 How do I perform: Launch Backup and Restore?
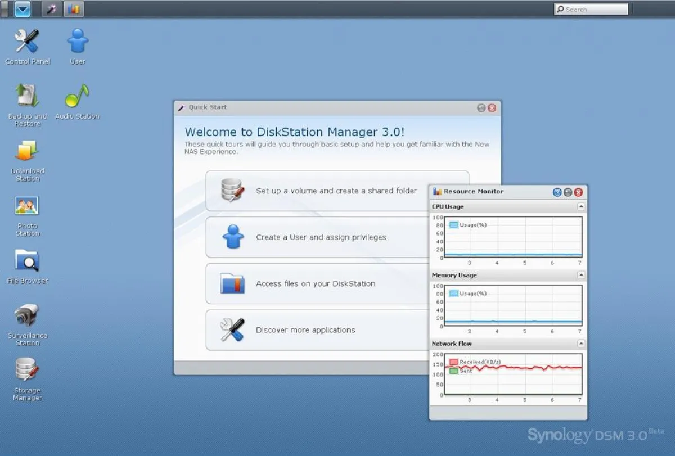point(27,97)
